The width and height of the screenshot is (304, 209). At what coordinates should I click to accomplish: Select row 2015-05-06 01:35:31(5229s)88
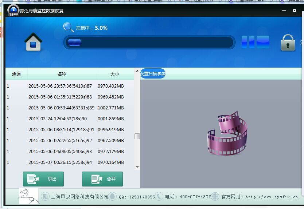pos(70,97)
